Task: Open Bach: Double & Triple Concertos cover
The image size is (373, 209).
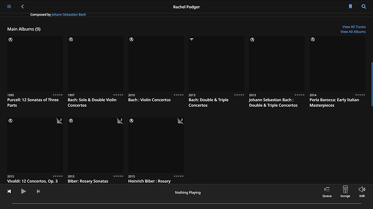Action: (x=216, y=64)
